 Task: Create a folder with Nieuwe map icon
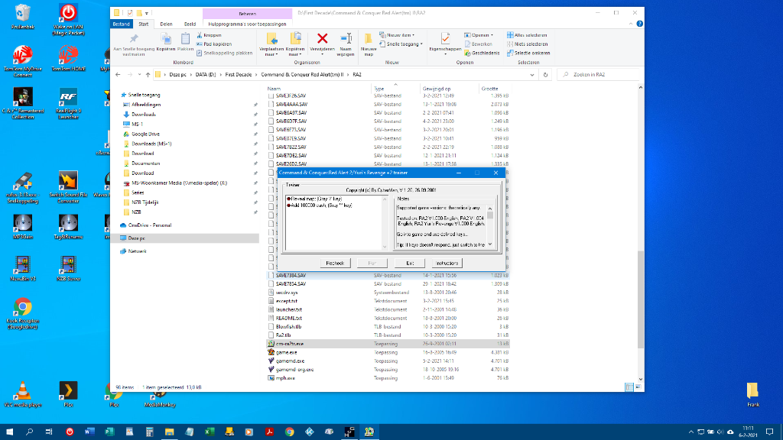(x=368, y=39)
